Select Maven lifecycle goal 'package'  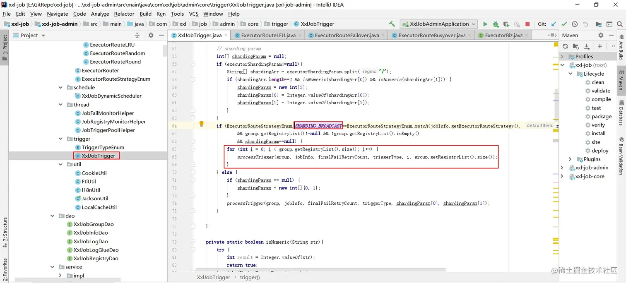[602, 116]
